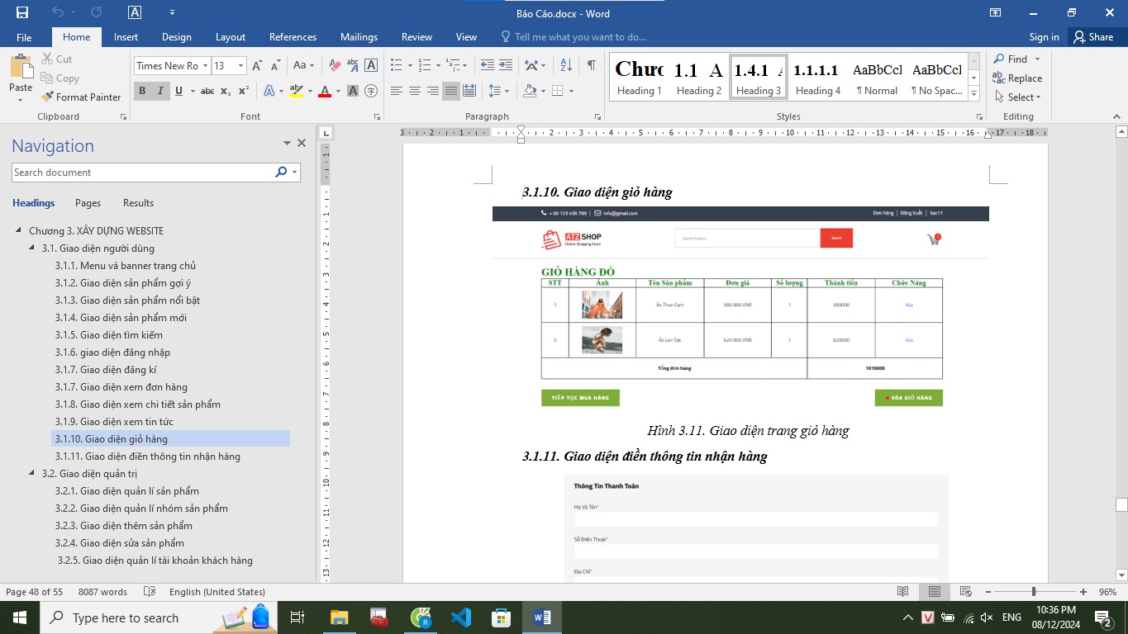Click the Paste icon
Viewport: 1128px width, 634px height.
click(x=21, y=67)
